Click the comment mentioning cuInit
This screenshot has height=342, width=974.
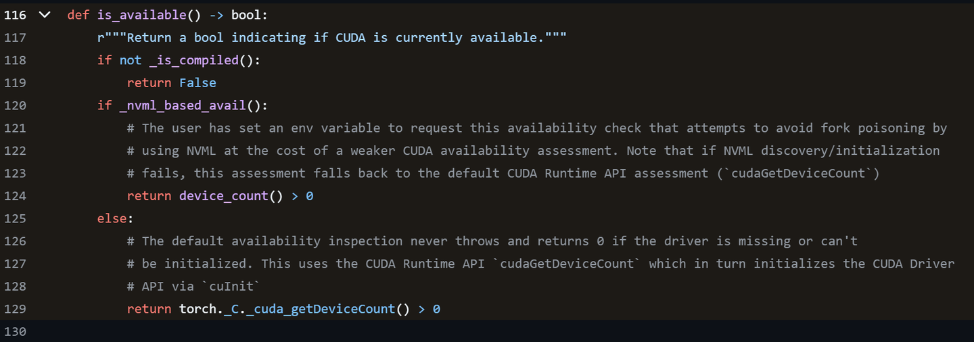pos(193,287)
